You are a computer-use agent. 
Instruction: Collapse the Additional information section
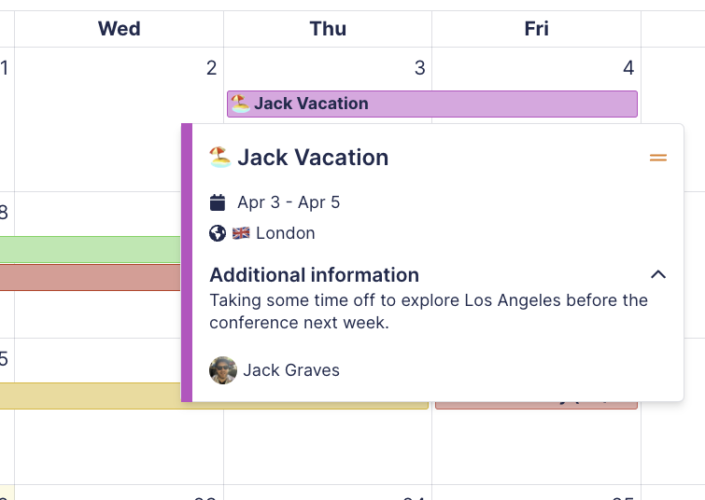coord(658,274)
